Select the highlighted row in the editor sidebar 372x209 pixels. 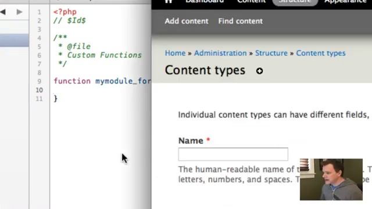point(15,40)
